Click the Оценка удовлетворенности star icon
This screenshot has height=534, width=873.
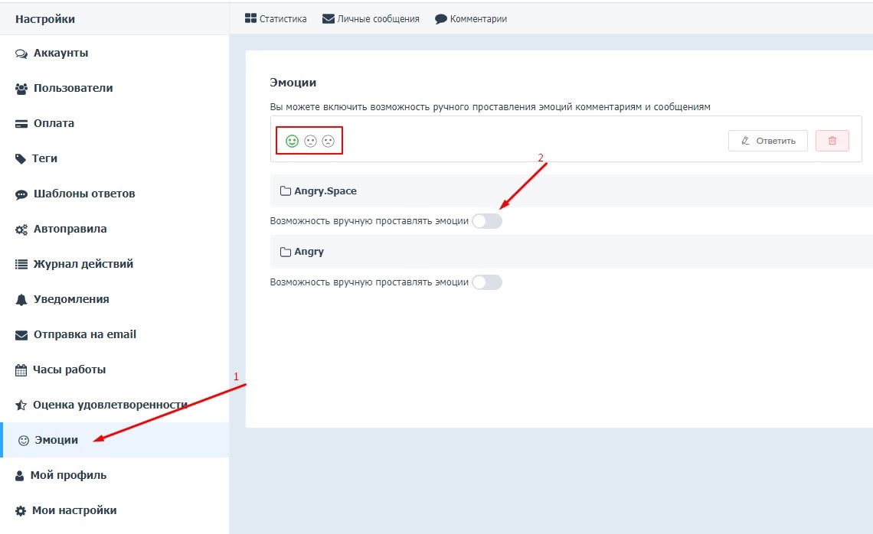click(x=21, y=405)
